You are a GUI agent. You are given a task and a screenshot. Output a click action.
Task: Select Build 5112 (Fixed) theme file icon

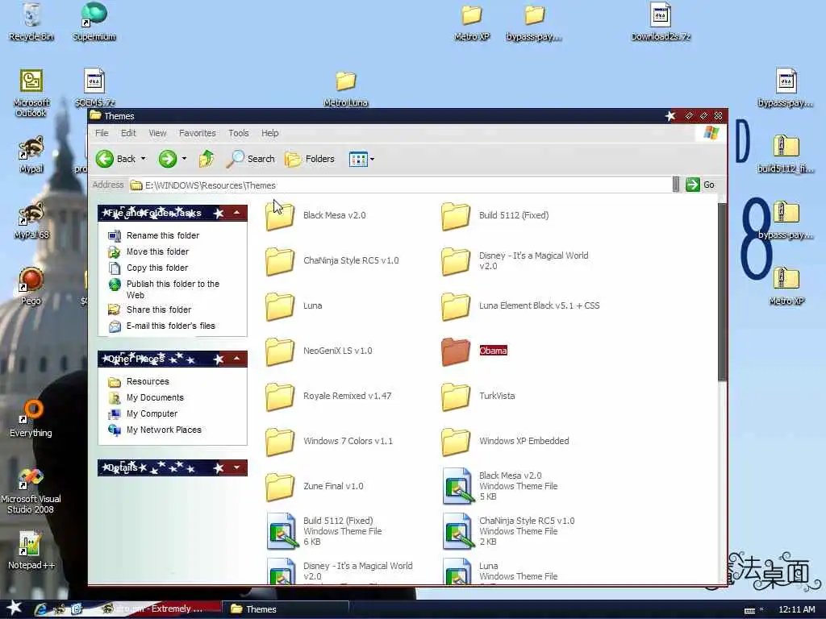tap(282, 532)
